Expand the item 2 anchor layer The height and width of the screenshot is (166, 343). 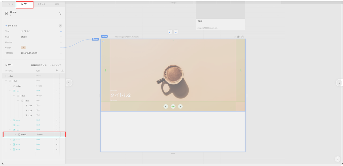10,120
